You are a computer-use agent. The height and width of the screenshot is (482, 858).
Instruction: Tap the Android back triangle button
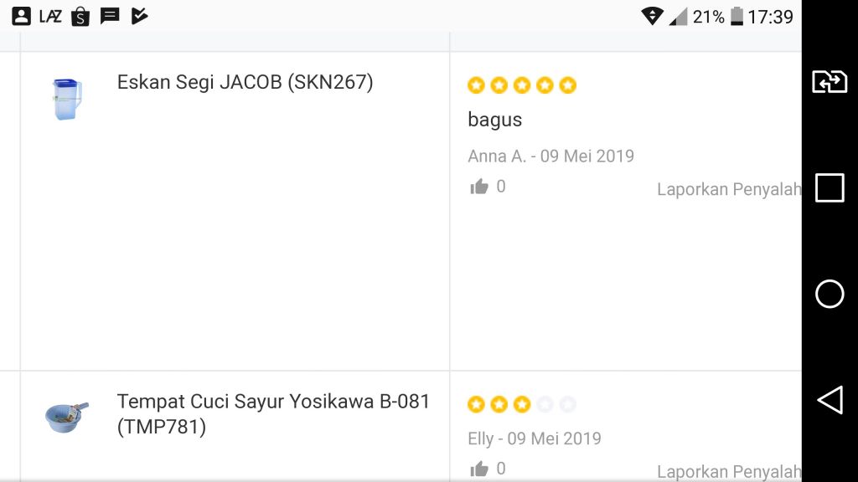click(x=830, y=400)
